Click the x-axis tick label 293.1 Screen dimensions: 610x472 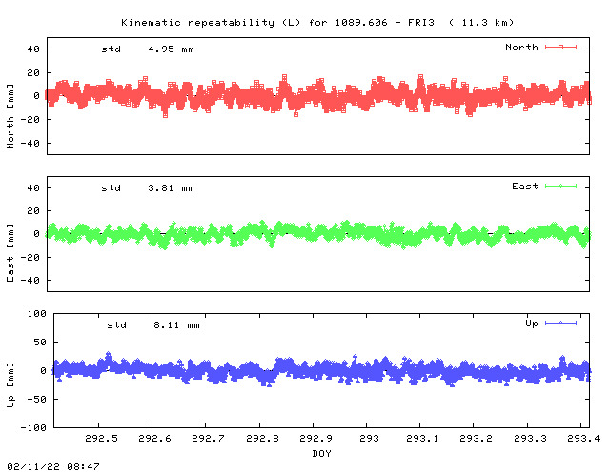(x=422, y=438)
